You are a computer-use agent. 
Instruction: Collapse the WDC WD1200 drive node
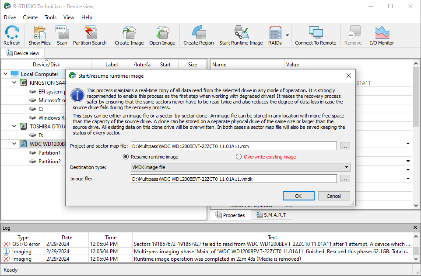[14, 144]
